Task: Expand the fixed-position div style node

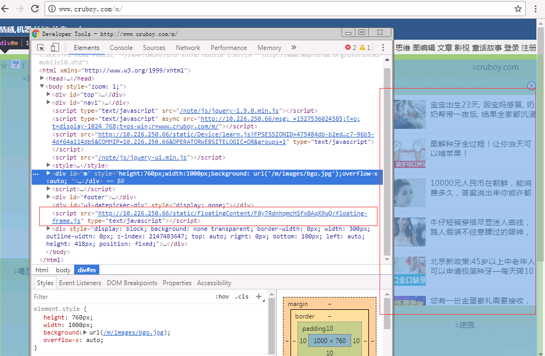Action: click(49, 228)
